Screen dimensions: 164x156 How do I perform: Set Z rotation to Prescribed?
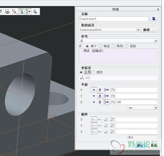click(x=106, y=132)
